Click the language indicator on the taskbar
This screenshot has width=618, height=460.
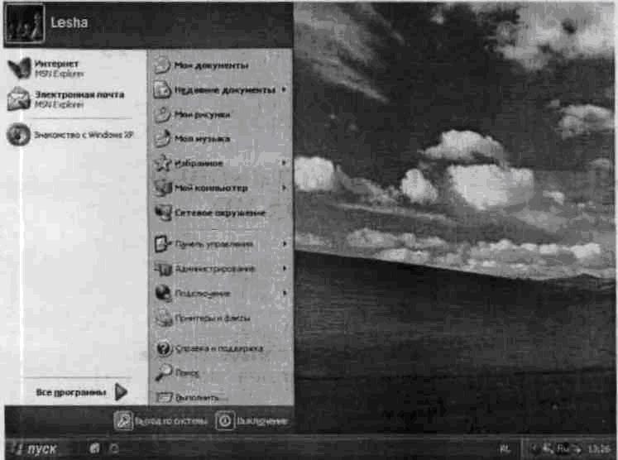pyautogui.click(x=505, y=448)
